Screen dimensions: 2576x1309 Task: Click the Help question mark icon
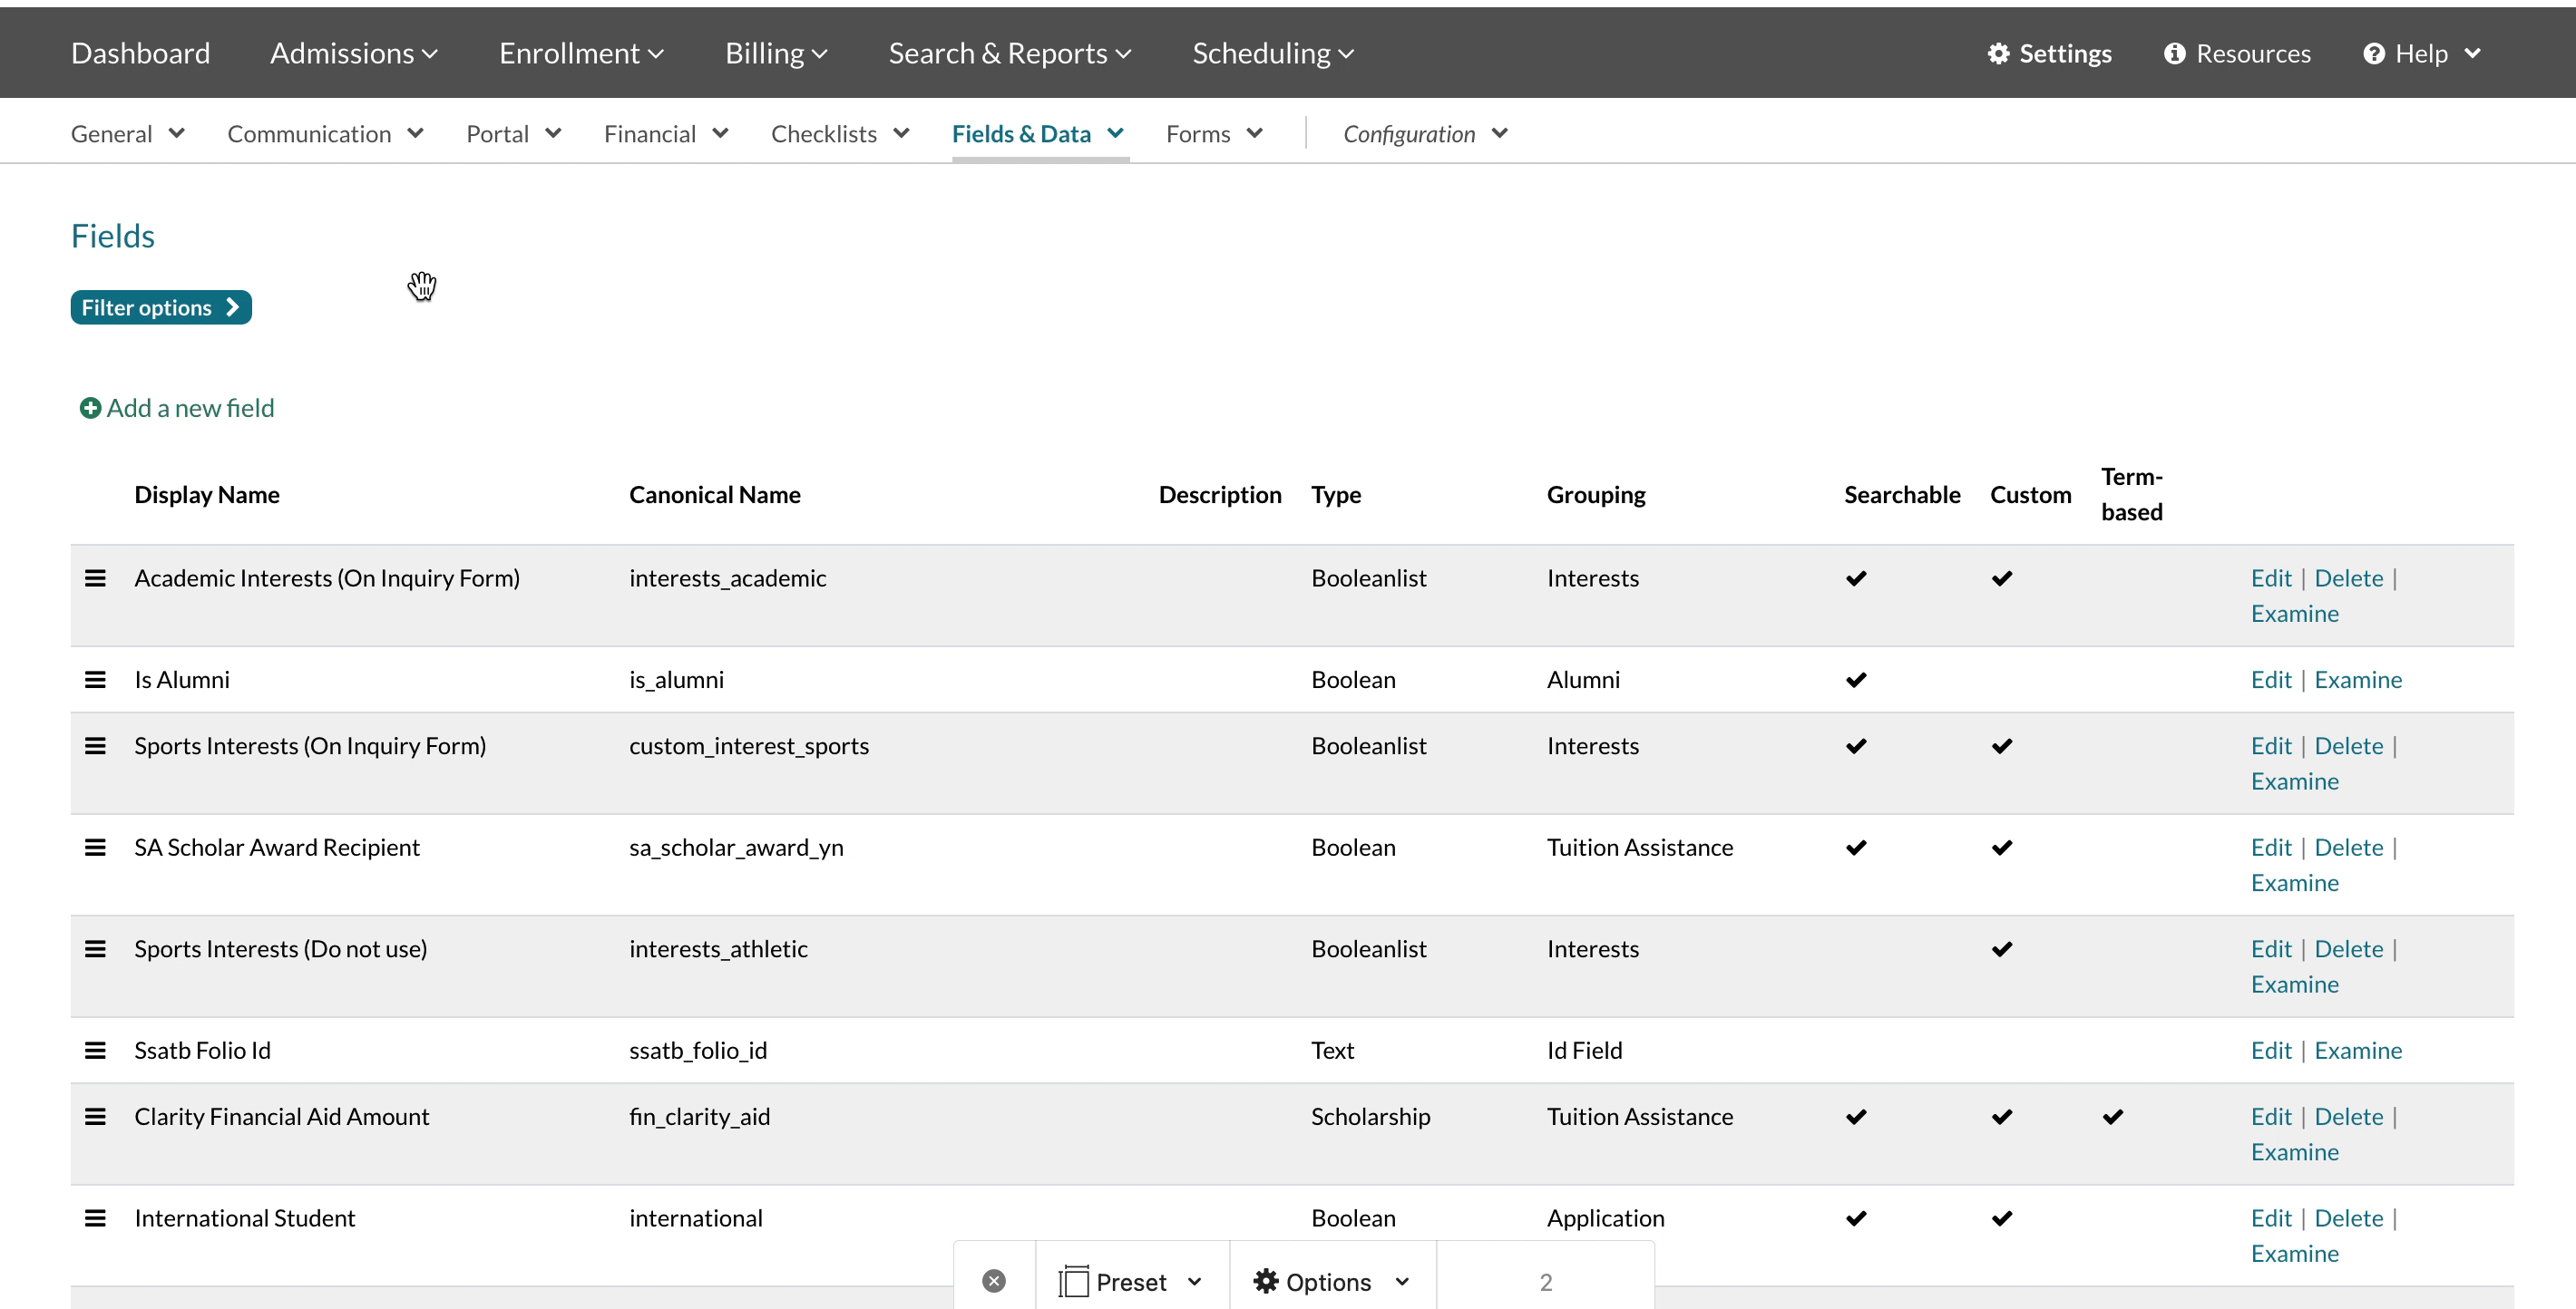(x=2373, y=54)
